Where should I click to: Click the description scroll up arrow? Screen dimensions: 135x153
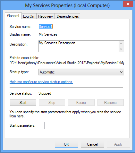coord(121,44)
